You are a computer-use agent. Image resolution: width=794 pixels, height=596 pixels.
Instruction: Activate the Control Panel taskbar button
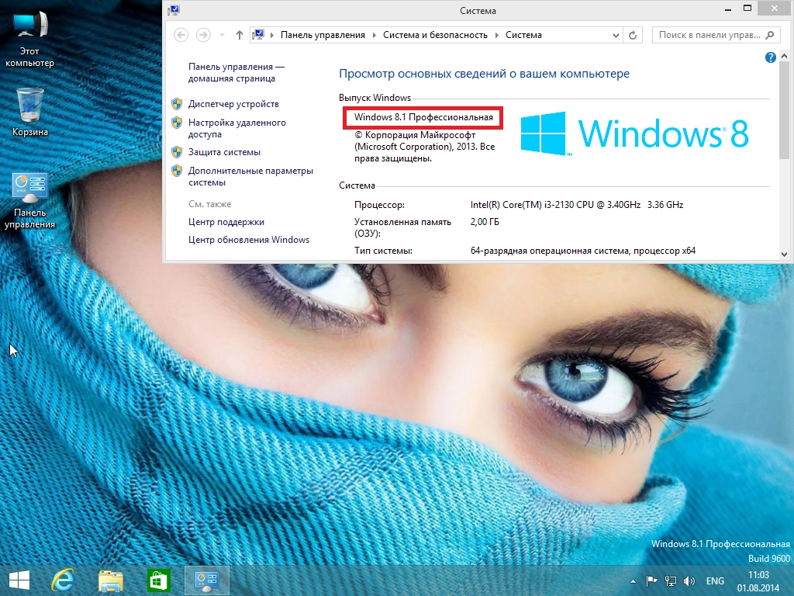[206, 580]
